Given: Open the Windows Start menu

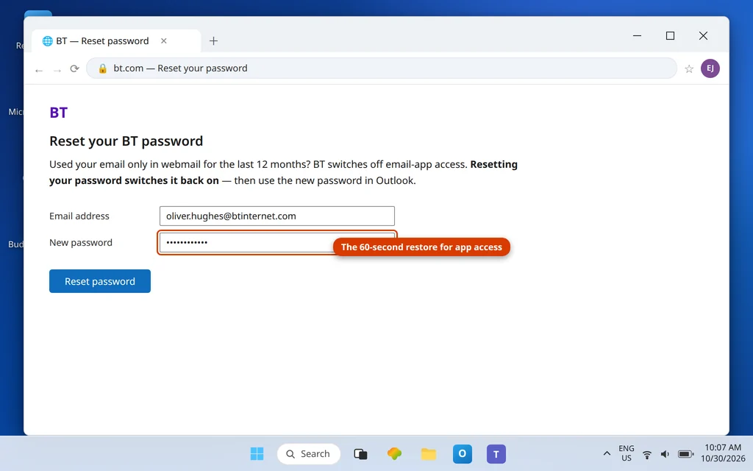Looking at the screenshot, I should click(257, 453).
